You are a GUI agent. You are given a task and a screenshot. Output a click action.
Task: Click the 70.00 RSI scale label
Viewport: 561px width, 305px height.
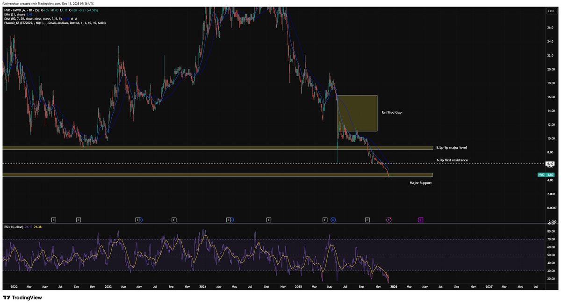tap(551, 239)
